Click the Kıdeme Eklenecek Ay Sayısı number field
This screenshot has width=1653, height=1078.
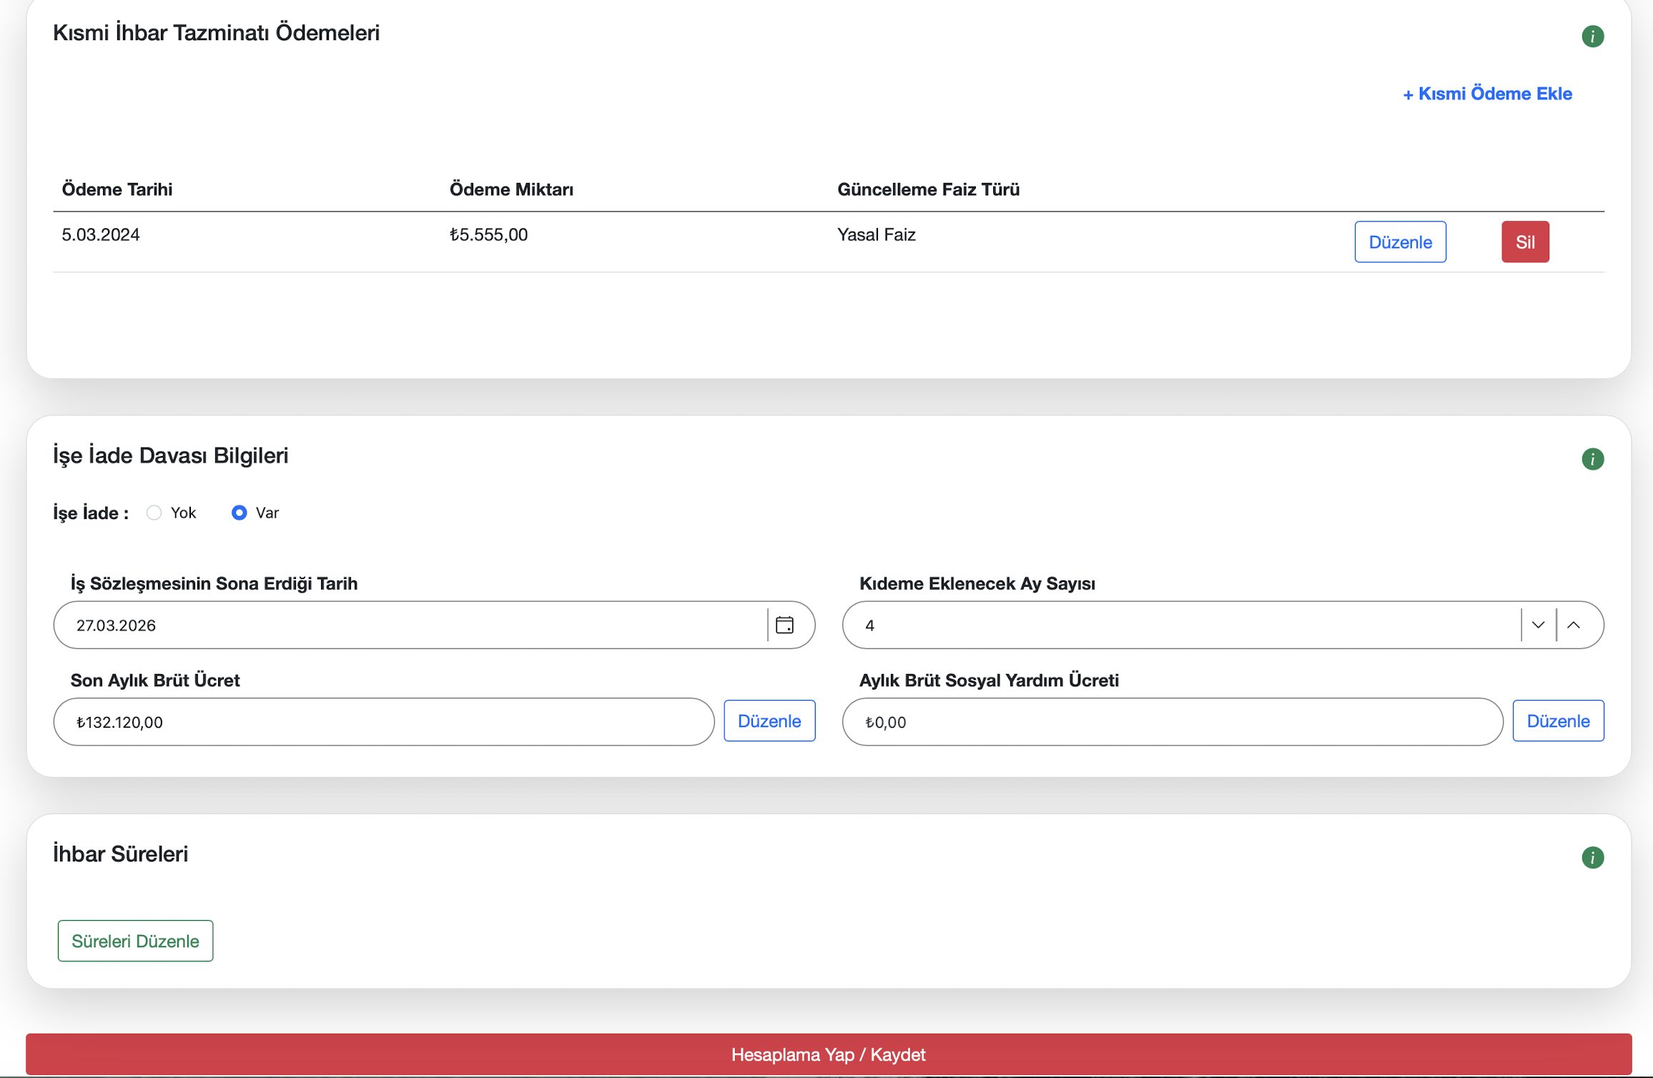(x=1180, y=625)
